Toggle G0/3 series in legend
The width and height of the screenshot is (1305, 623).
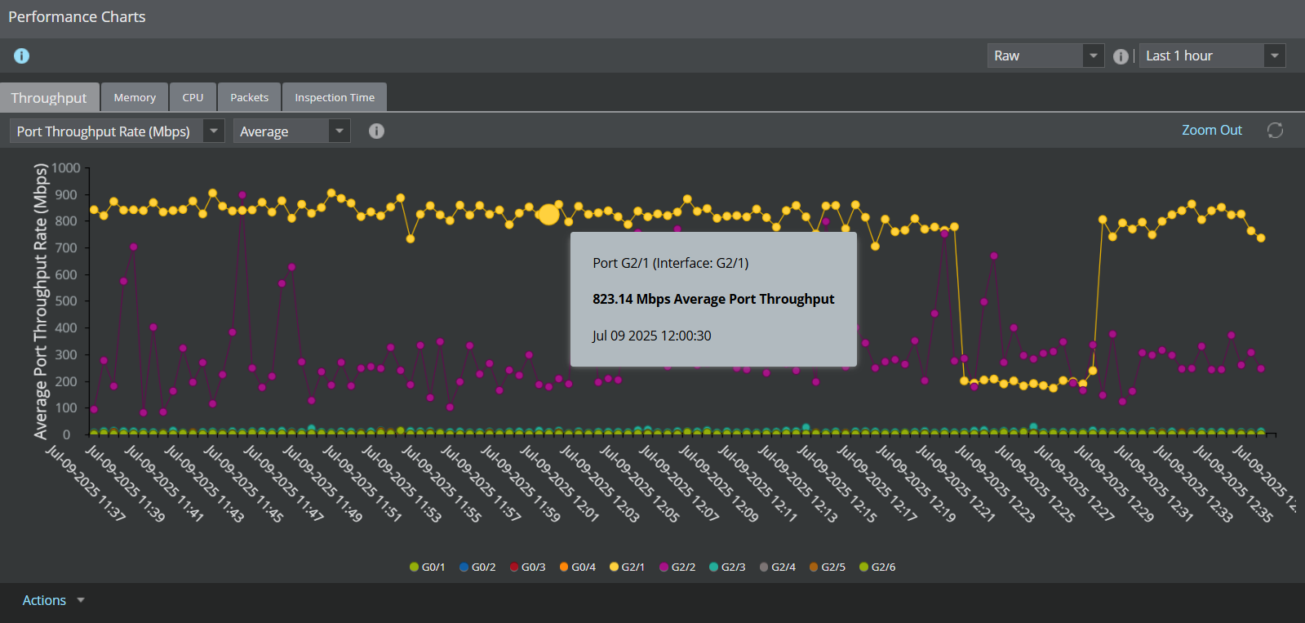[x=527, y=567]
